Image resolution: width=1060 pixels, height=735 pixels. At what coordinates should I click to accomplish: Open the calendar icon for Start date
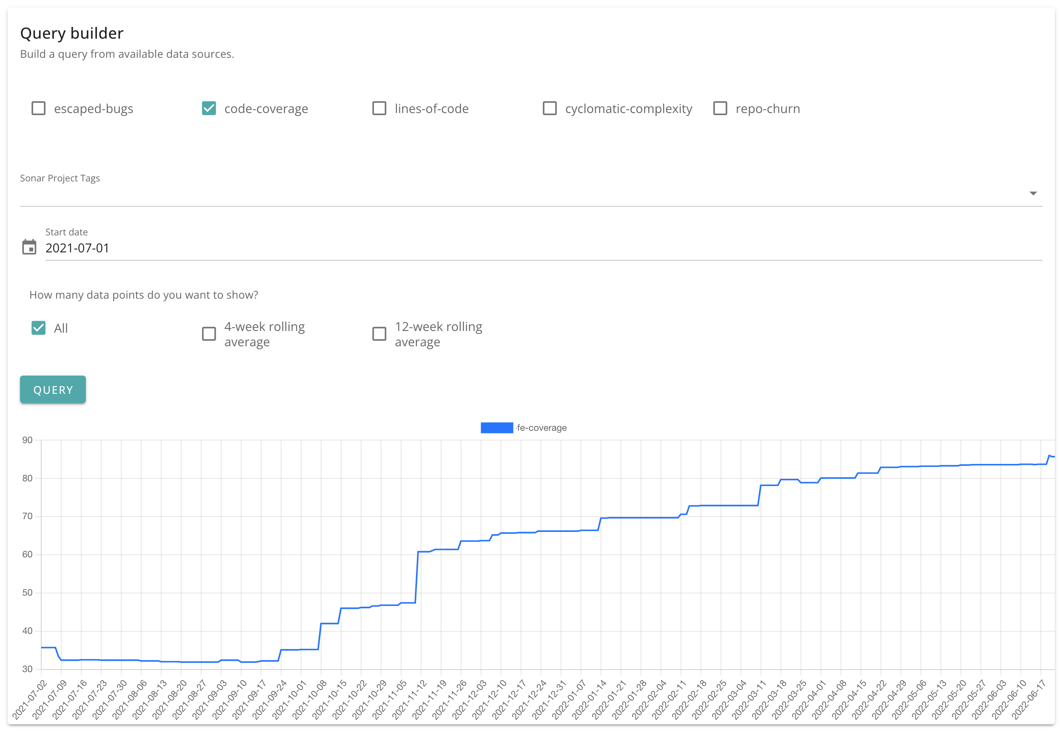29,247
